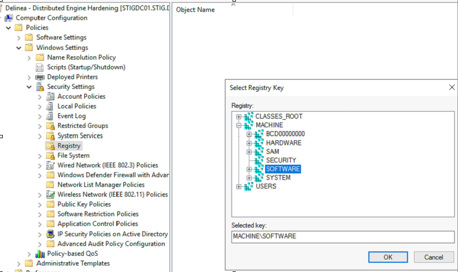Expand the CLASSES_ROOT registry node
Image resolution: width=458 pixels, height=272 pixels.
coord(239,116)
